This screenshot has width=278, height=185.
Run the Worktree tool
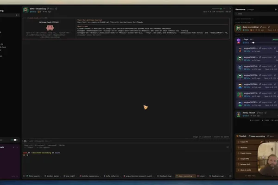(247, 148)
